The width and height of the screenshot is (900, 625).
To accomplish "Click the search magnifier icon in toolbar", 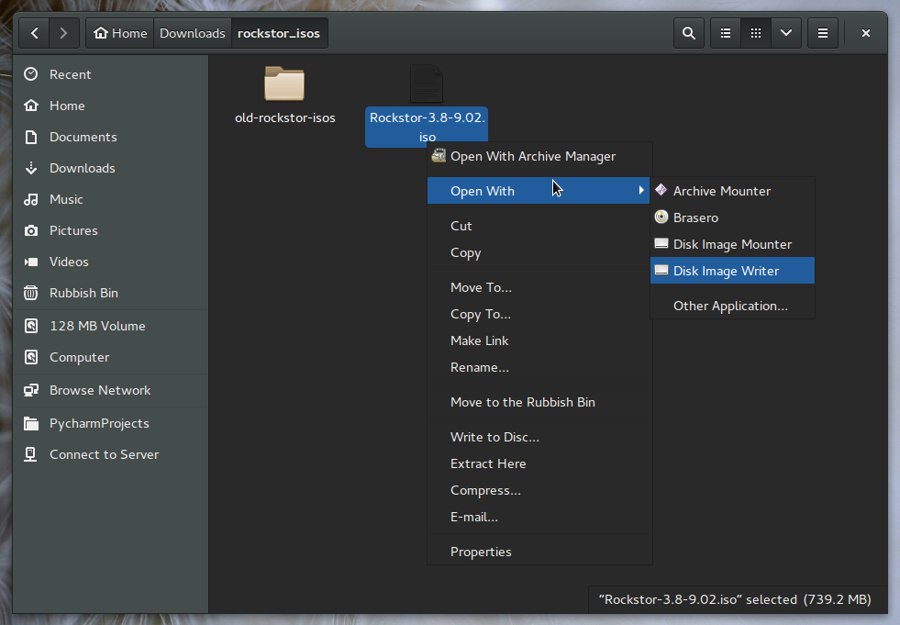I will click(688, 33).
